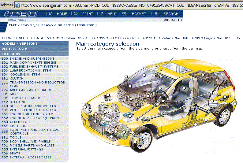
Task: Expand the MODELS - VERSIONS section
Action: point(20,43)
